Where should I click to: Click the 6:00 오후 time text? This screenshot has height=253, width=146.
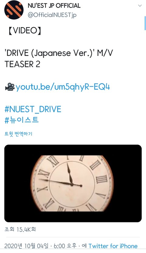click(65, 246)
